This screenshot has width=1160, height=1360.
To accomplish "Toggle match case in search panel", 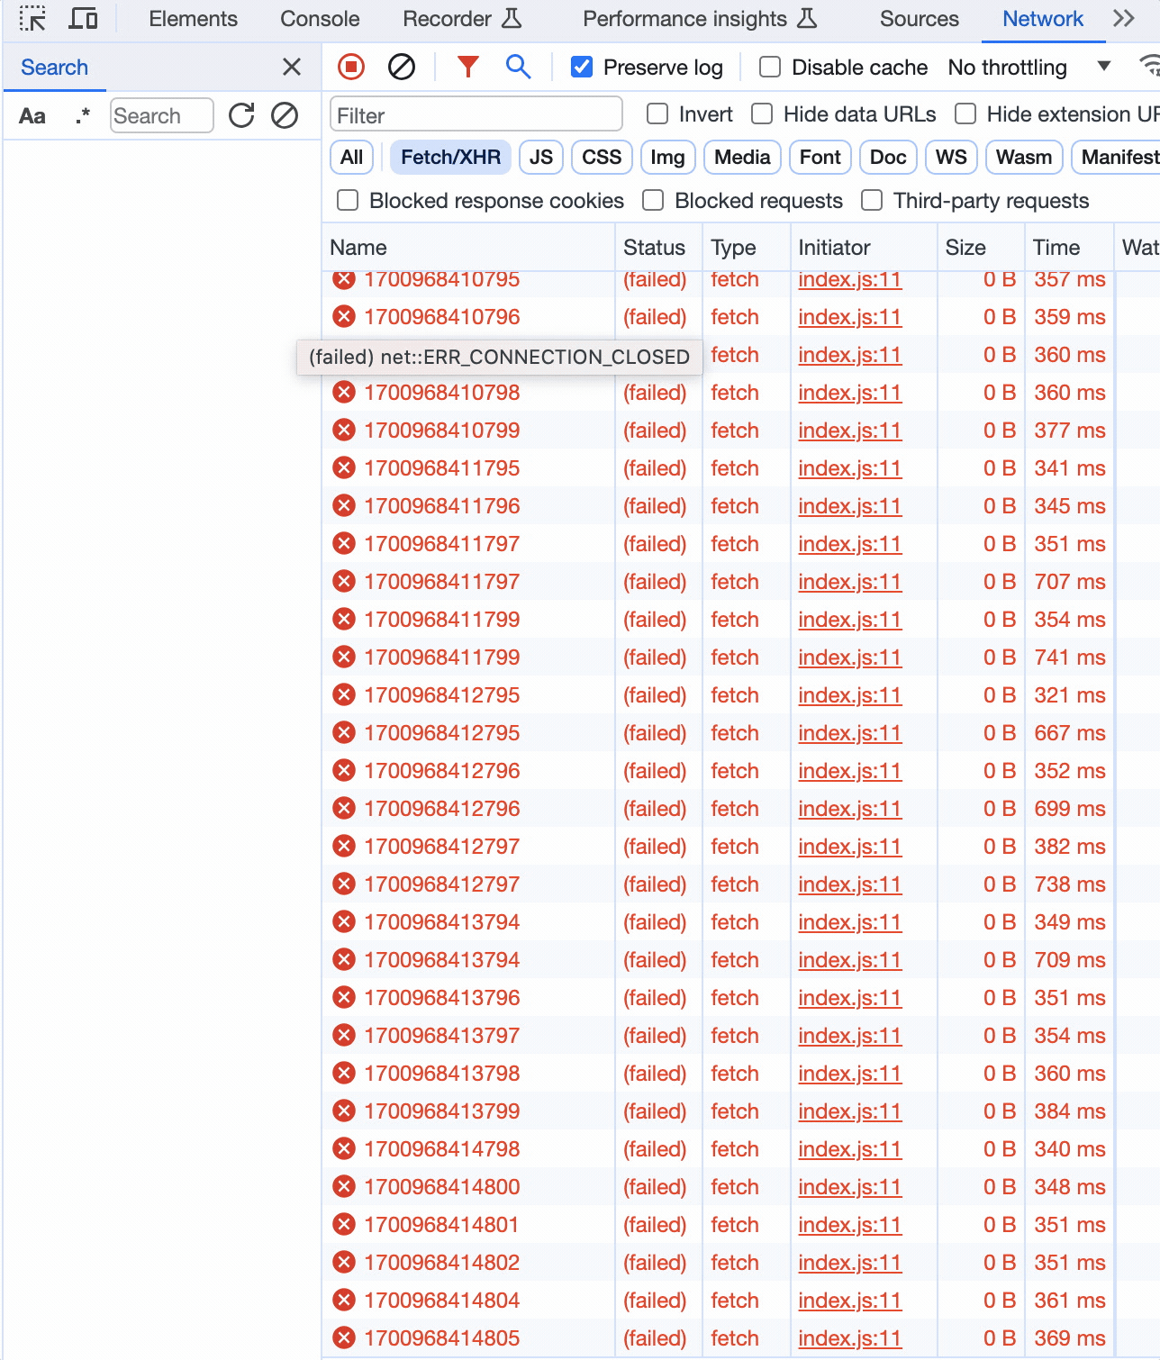I will (33, 115).
